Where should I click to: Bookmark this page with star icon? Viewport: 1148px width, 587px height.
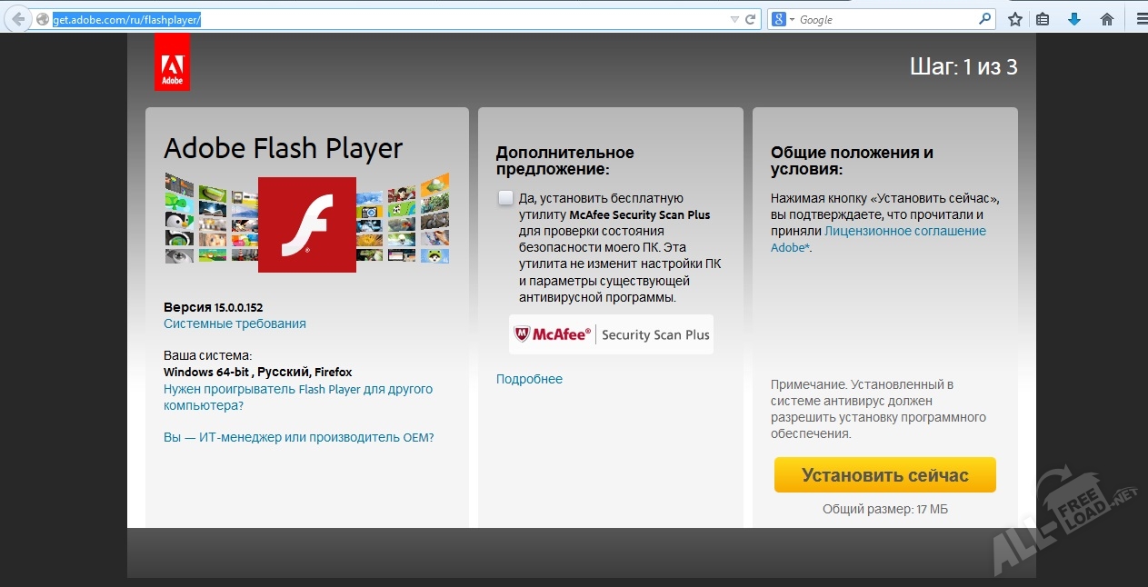pyautogui.click(x=1015, y=19)
